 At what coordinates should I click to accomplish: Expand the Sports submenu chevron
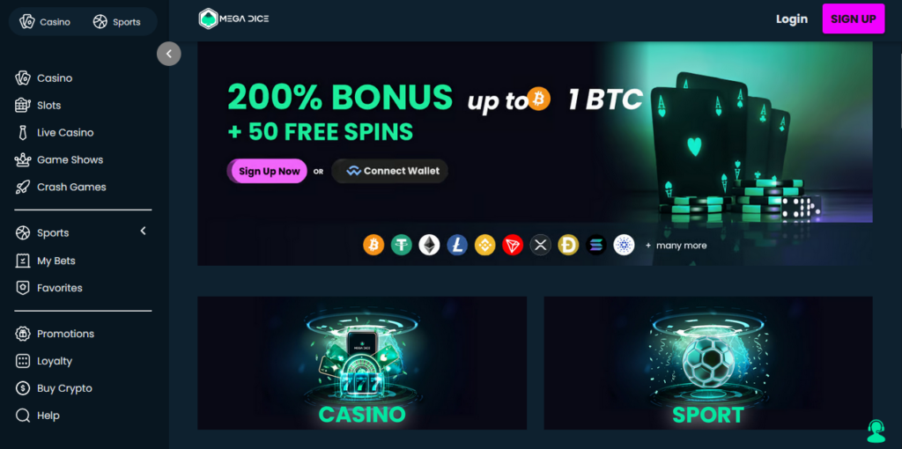[144, 232]
